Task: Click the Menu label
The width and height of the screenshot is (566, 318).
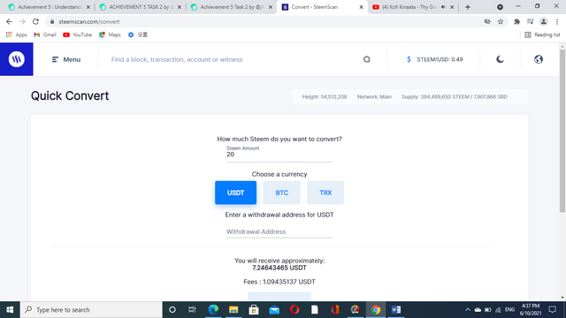Action: coord(72,59)
